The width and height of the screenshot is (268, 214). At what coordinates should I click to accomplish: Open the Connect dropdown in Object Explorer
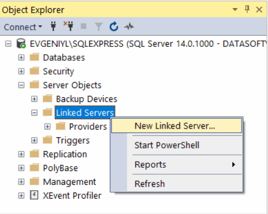point(23,27)
